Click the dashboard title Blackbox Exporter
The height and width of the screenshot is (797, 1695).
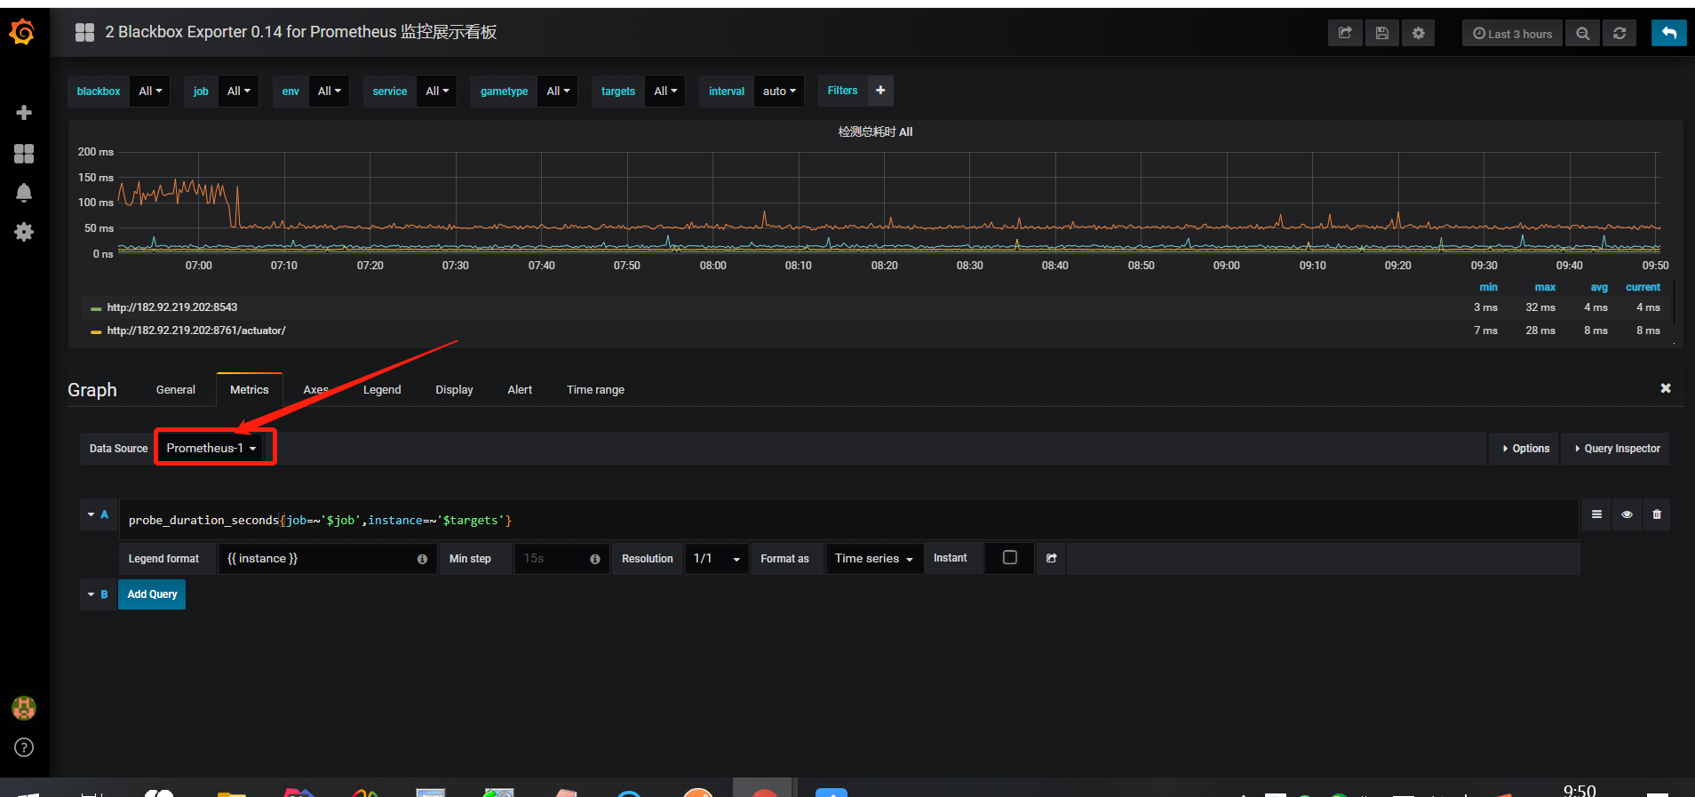300,32
